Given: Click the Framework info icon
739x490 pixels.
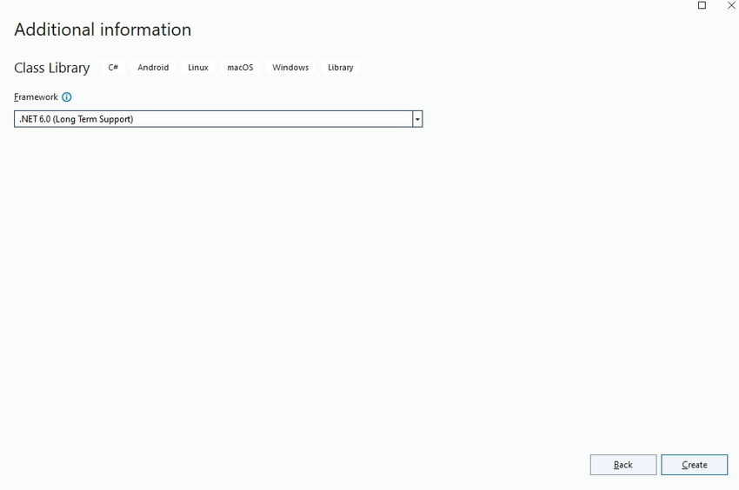Looking at the screenshot, I should [67, 97].
